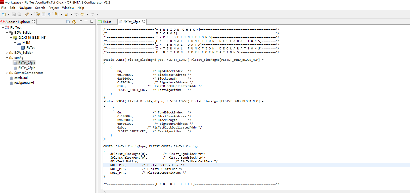Viewport: 410px width, 193px height.
Task: Click the Back navigation arrow icon
Action: 82,14
